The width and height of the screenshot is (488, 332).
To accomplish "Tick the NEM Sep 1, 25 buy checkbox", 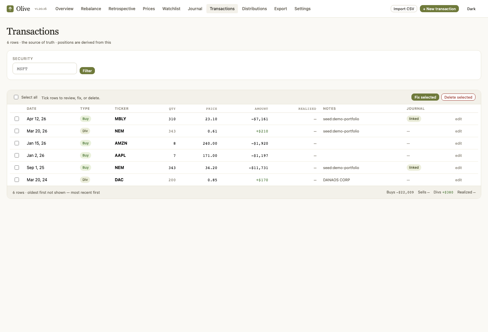I will (x=17, y=168).
